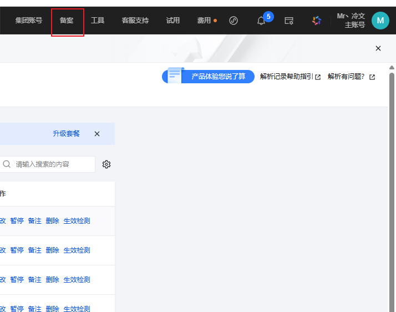Dismiss the 升级套餐 notice bar
396x312 pixels.
(x=97, y=134)
